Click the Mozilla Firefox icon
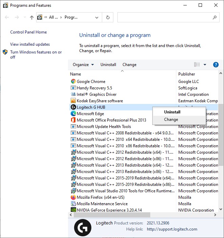224x238 pixels. pos(73,197)
